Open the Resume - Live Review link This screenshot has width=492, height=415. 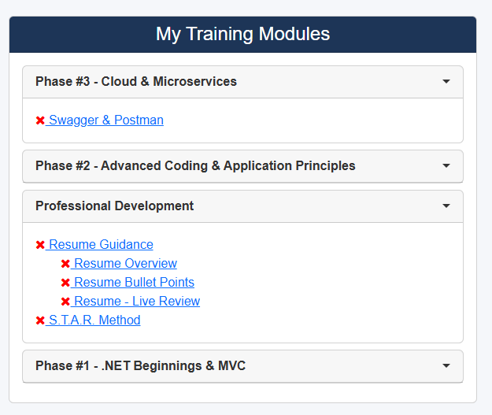(137, 302)
